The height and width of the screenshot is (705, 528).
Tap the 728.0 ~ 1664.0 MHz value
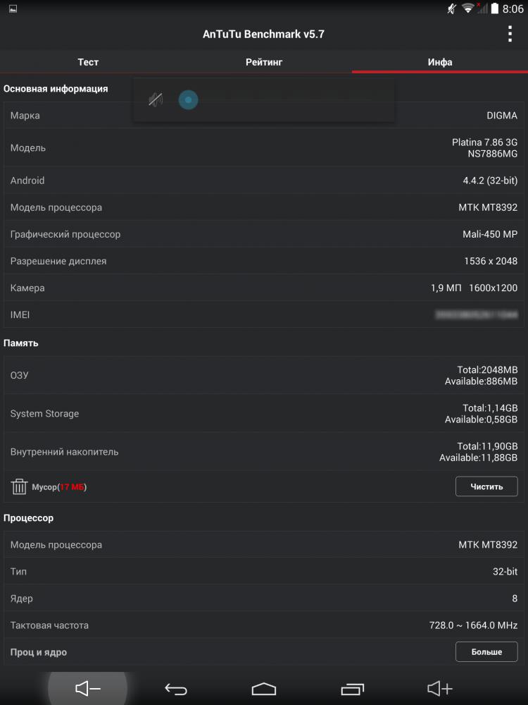(x=473, y=625)
